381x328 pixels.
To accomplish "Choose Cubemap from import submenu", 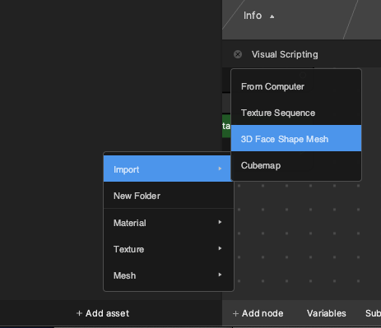I will click(x=296, y=165).
